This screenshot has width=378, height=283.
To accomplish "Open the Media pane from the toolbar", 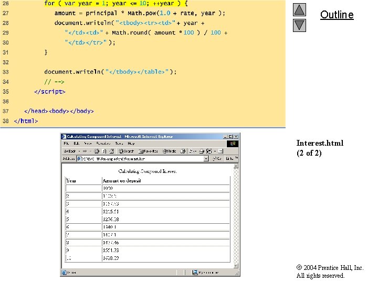I will pyautogui.click(x=169, y=151).
